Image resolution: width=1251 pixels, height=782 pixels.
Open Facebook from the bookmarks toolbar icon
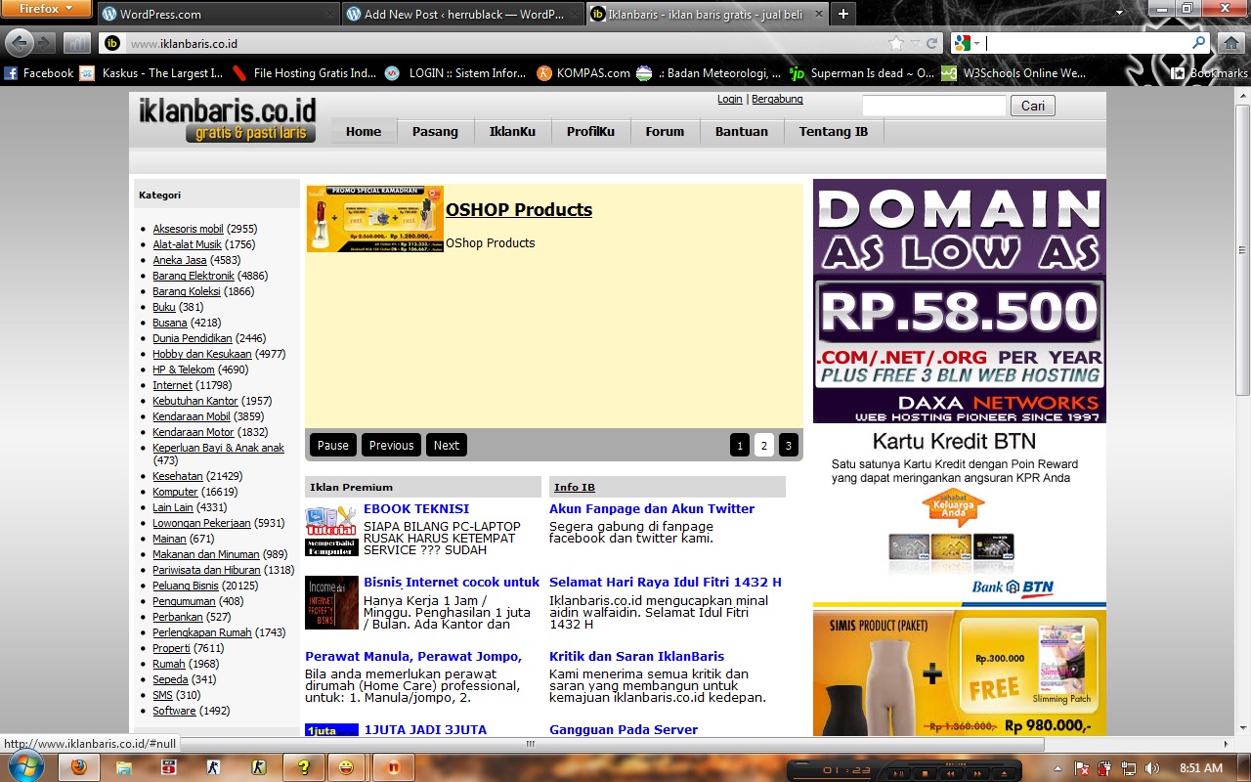click(10, 72)
